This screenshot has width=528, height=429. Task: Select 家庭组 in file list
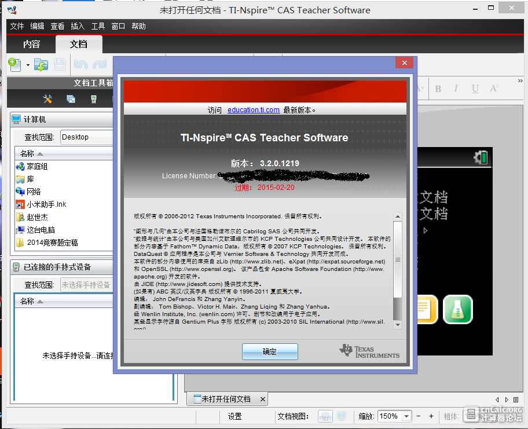click(x=32, y=166)
